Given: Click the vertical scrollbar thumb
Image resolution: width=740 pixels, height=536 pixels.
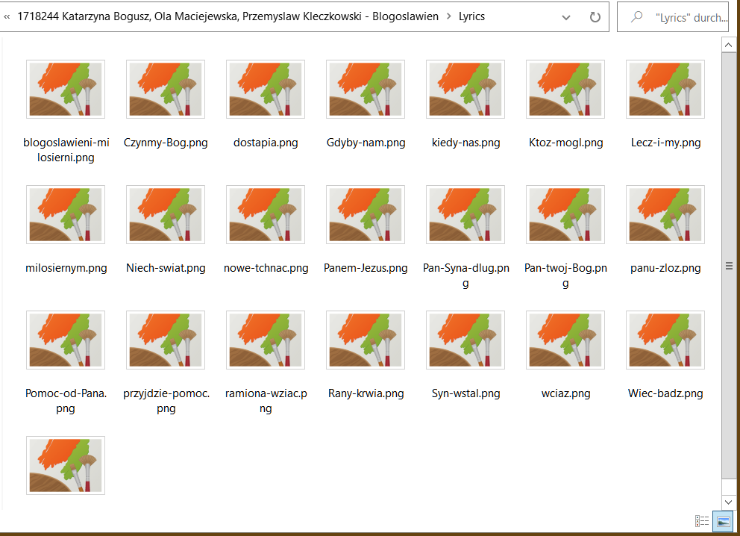Looking at the screenshot, I should click(728, 266).
